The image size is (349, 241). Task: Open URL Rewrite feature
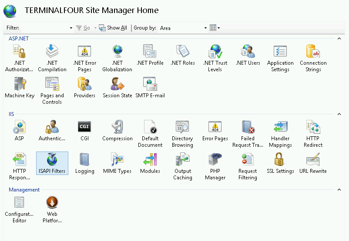(313, 163)
